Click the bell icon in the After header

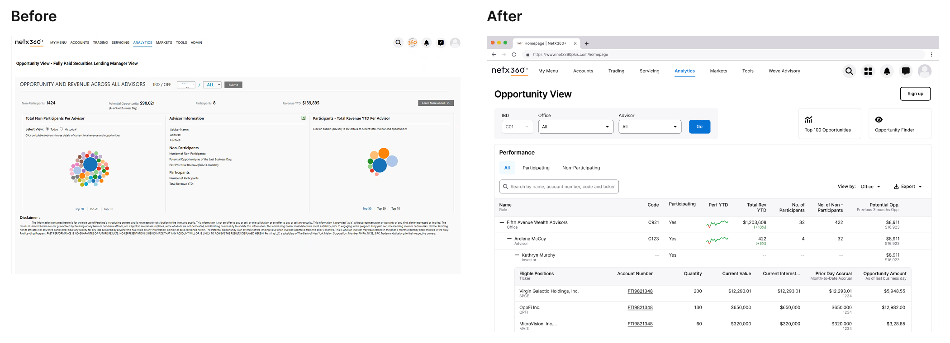[x=887, y=71]
